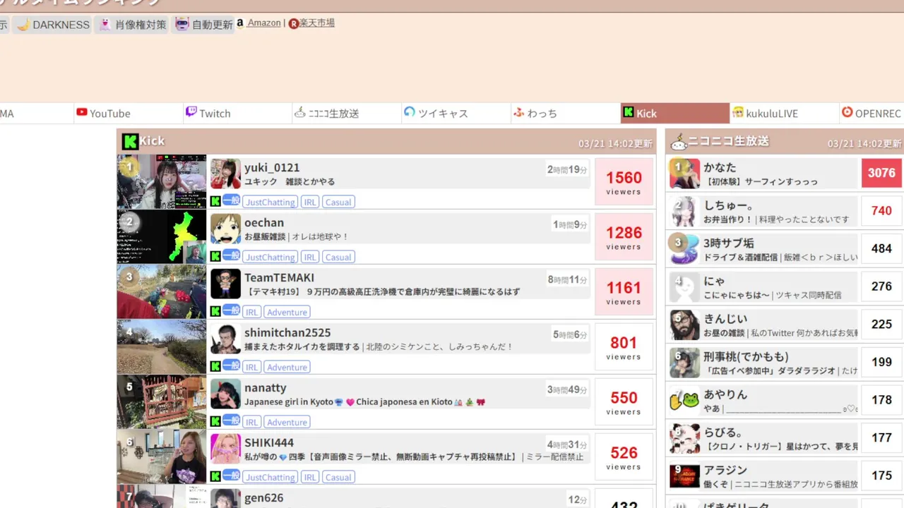This screenshot has width=904, height=508.
Task: Click gen626 avatar icon
Action: [225, 499]
